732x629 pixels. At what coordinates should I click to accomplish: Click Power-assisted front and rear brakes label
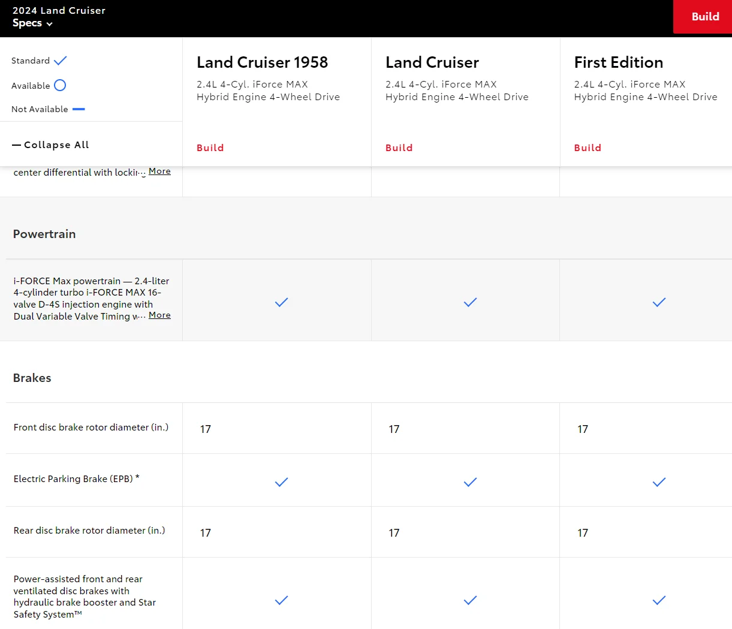point(85,597)
